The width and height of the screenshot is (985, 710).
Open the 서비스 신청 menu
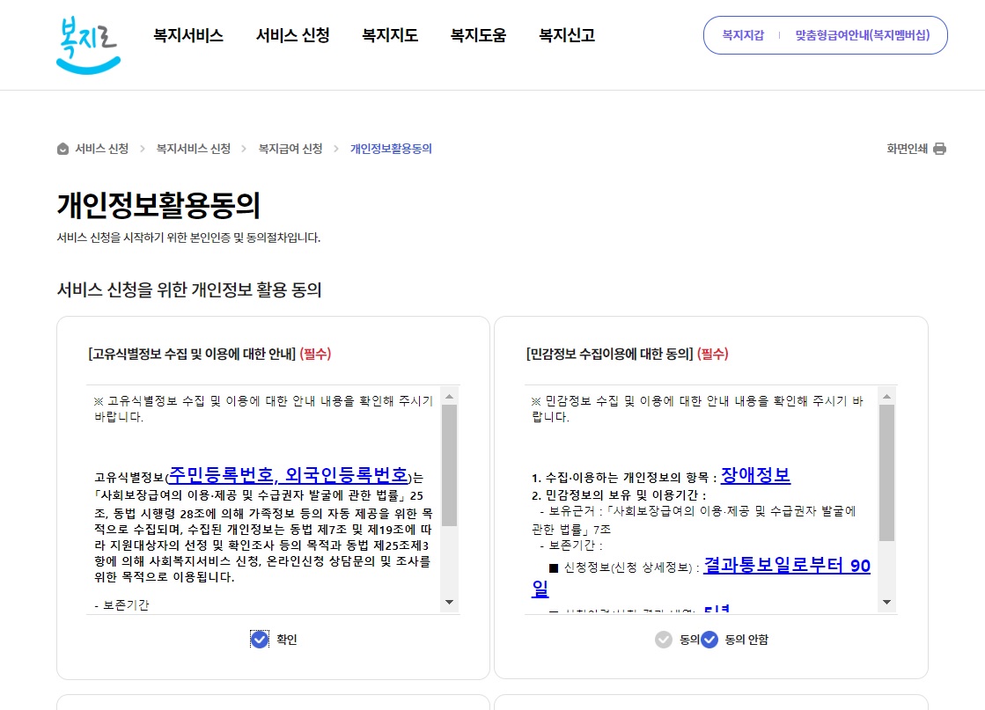(291, 36)
